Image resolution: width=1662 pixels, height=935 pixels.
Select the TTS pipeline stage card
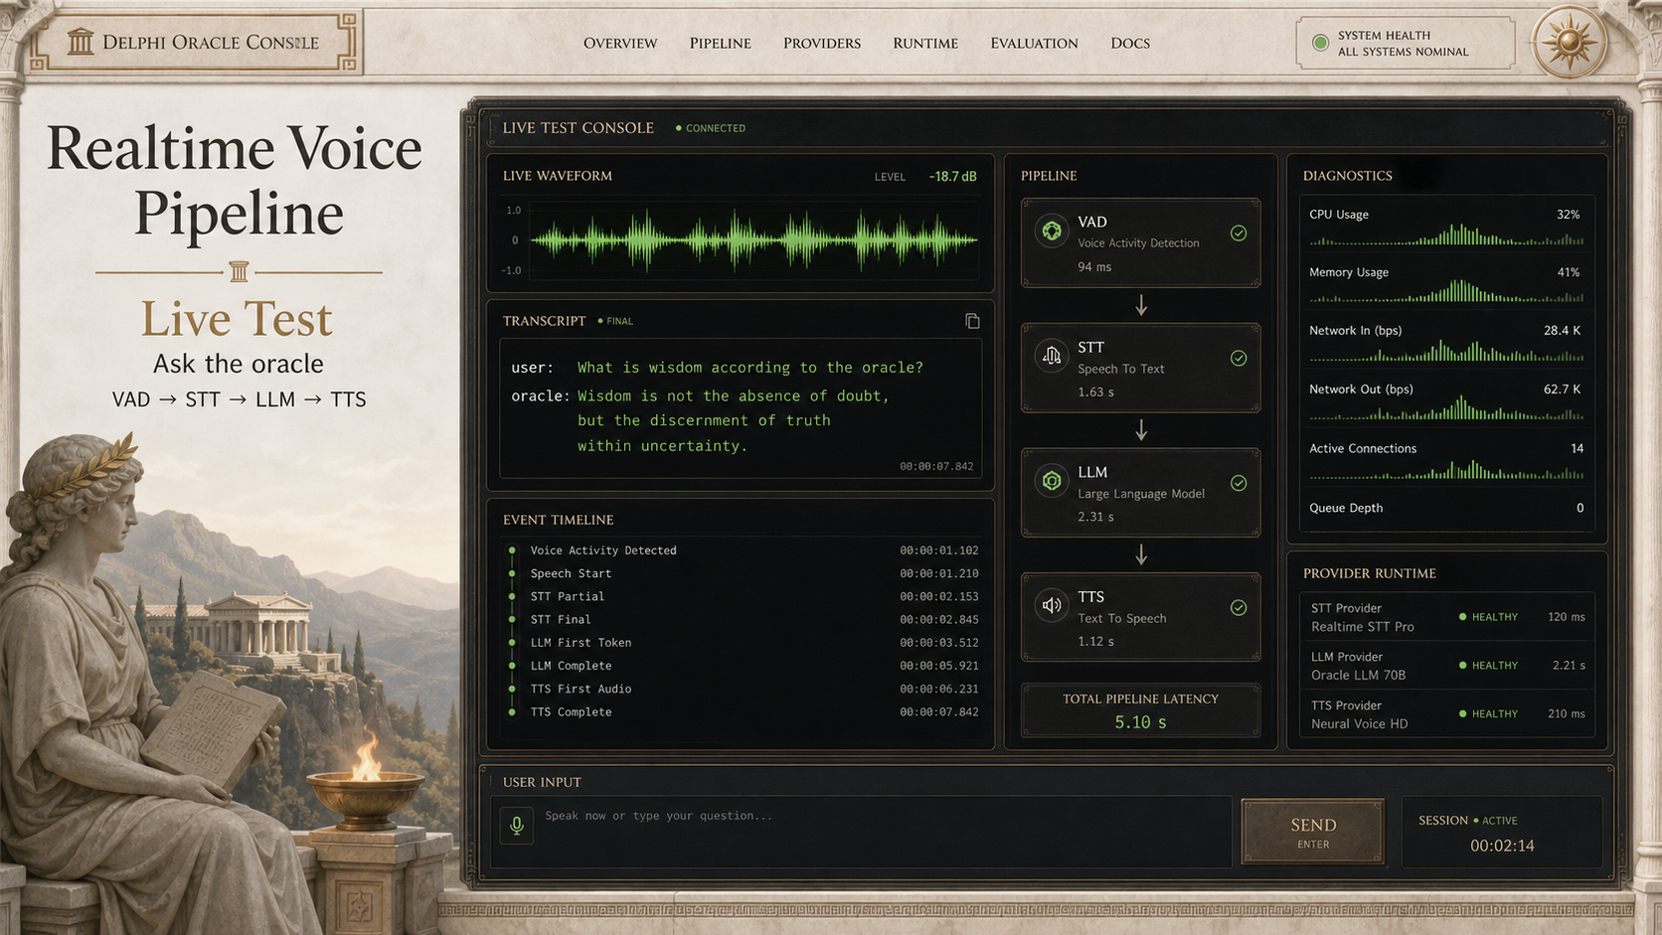pyautogui.click(x=1140, y=617)
